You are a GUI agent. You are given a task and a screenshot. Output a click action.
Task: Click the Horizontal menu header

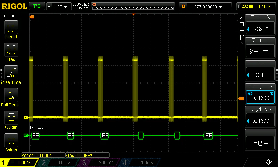10,16
